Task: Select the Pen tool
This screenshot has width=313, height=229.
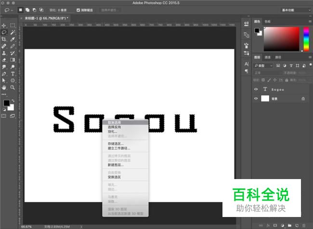Action: coord(4,74)
